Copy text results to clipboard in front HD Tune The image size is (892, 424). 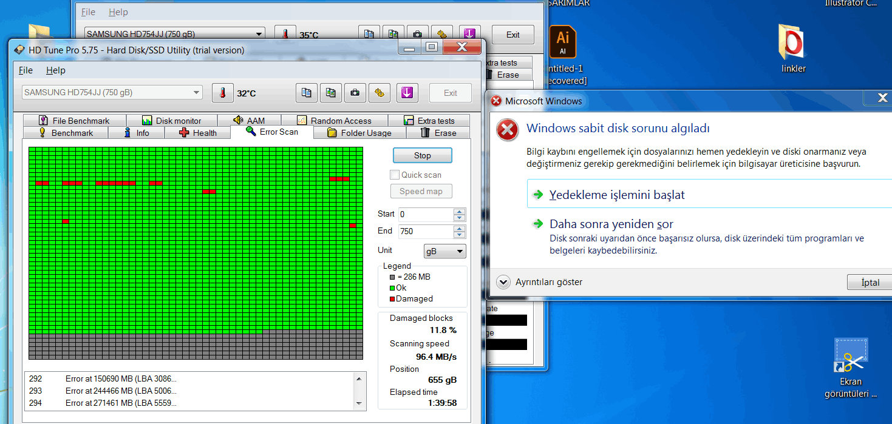coord(307,93)
